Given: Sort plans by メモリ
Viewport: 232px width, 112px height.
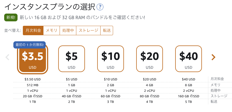Looking at the screenshot, I should [x=52, y=30].
